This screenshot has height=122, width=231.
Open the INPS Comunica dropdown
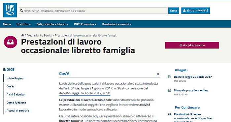click(85, 24)
